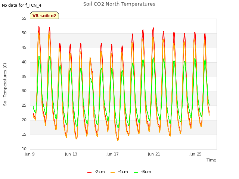Click the Jun 25 x-axis tick label
The image size is (239, 179).
(195, 154)
